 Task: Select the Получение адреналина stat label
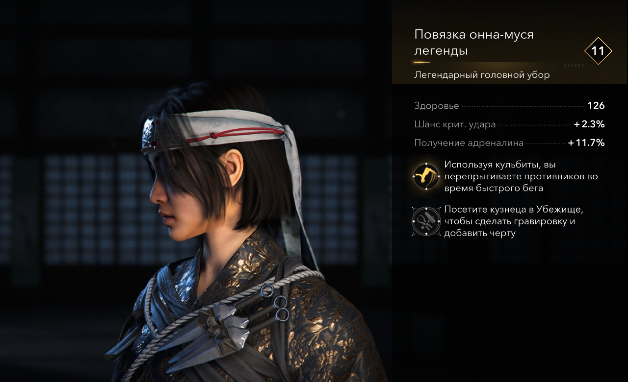469,143
